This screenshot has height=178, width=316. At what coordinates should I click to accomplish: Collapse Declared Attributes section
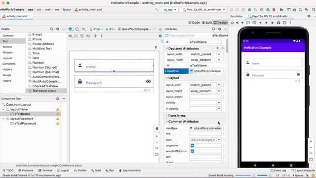[x=167, y=48]
